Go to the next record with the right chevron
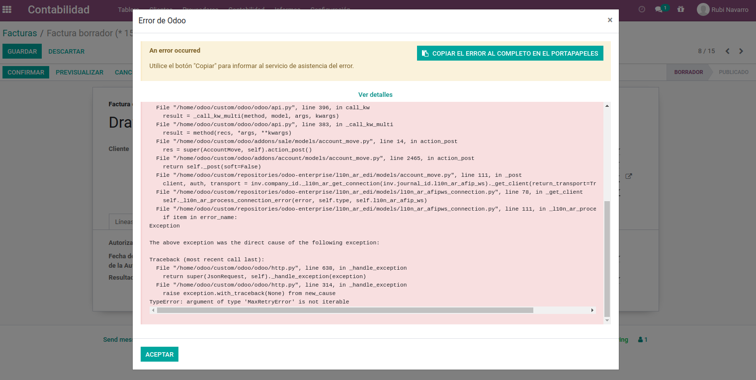756x380 pixels. pyautogui.click(x=741, y=51)
